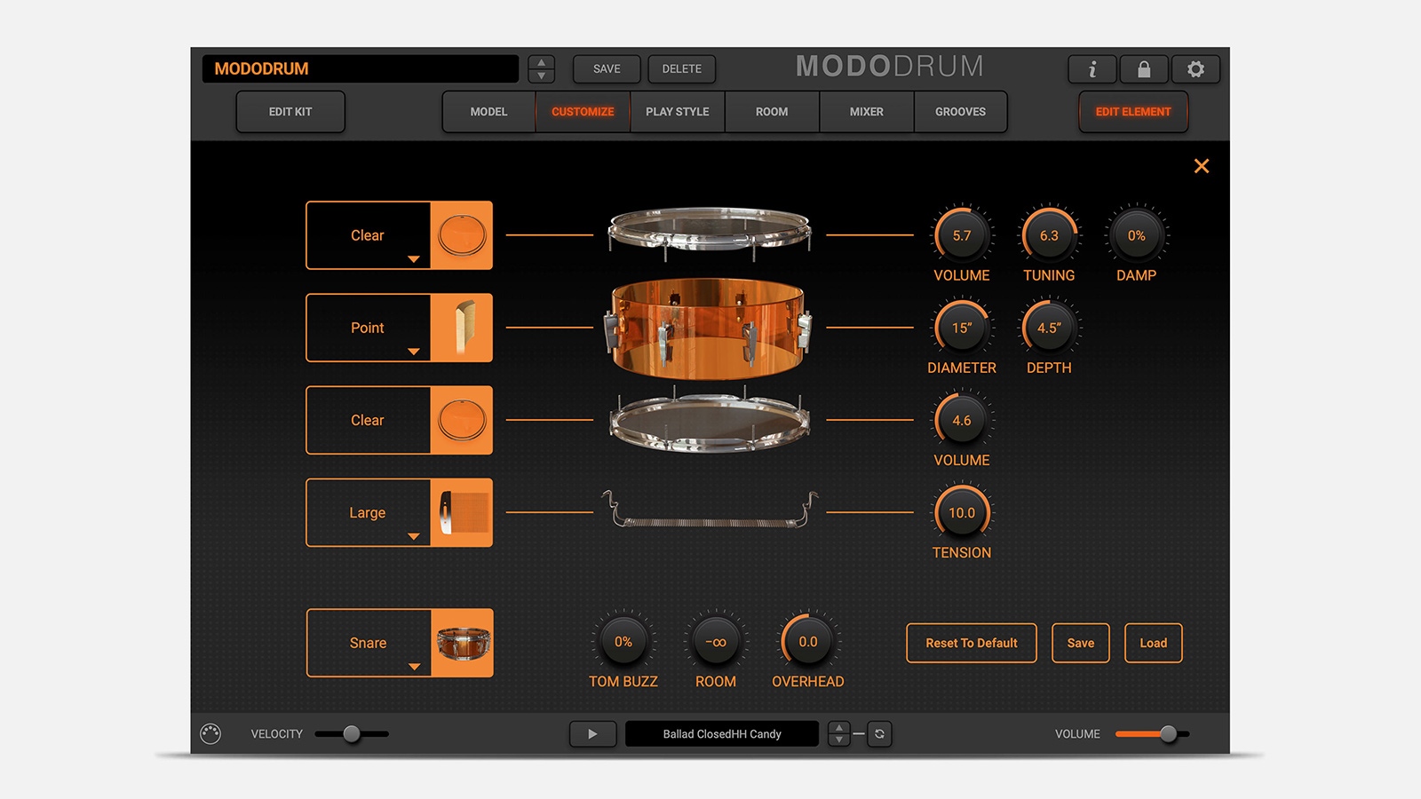
Task: Switch to the MODEL tab
Action: coord(488,112)
